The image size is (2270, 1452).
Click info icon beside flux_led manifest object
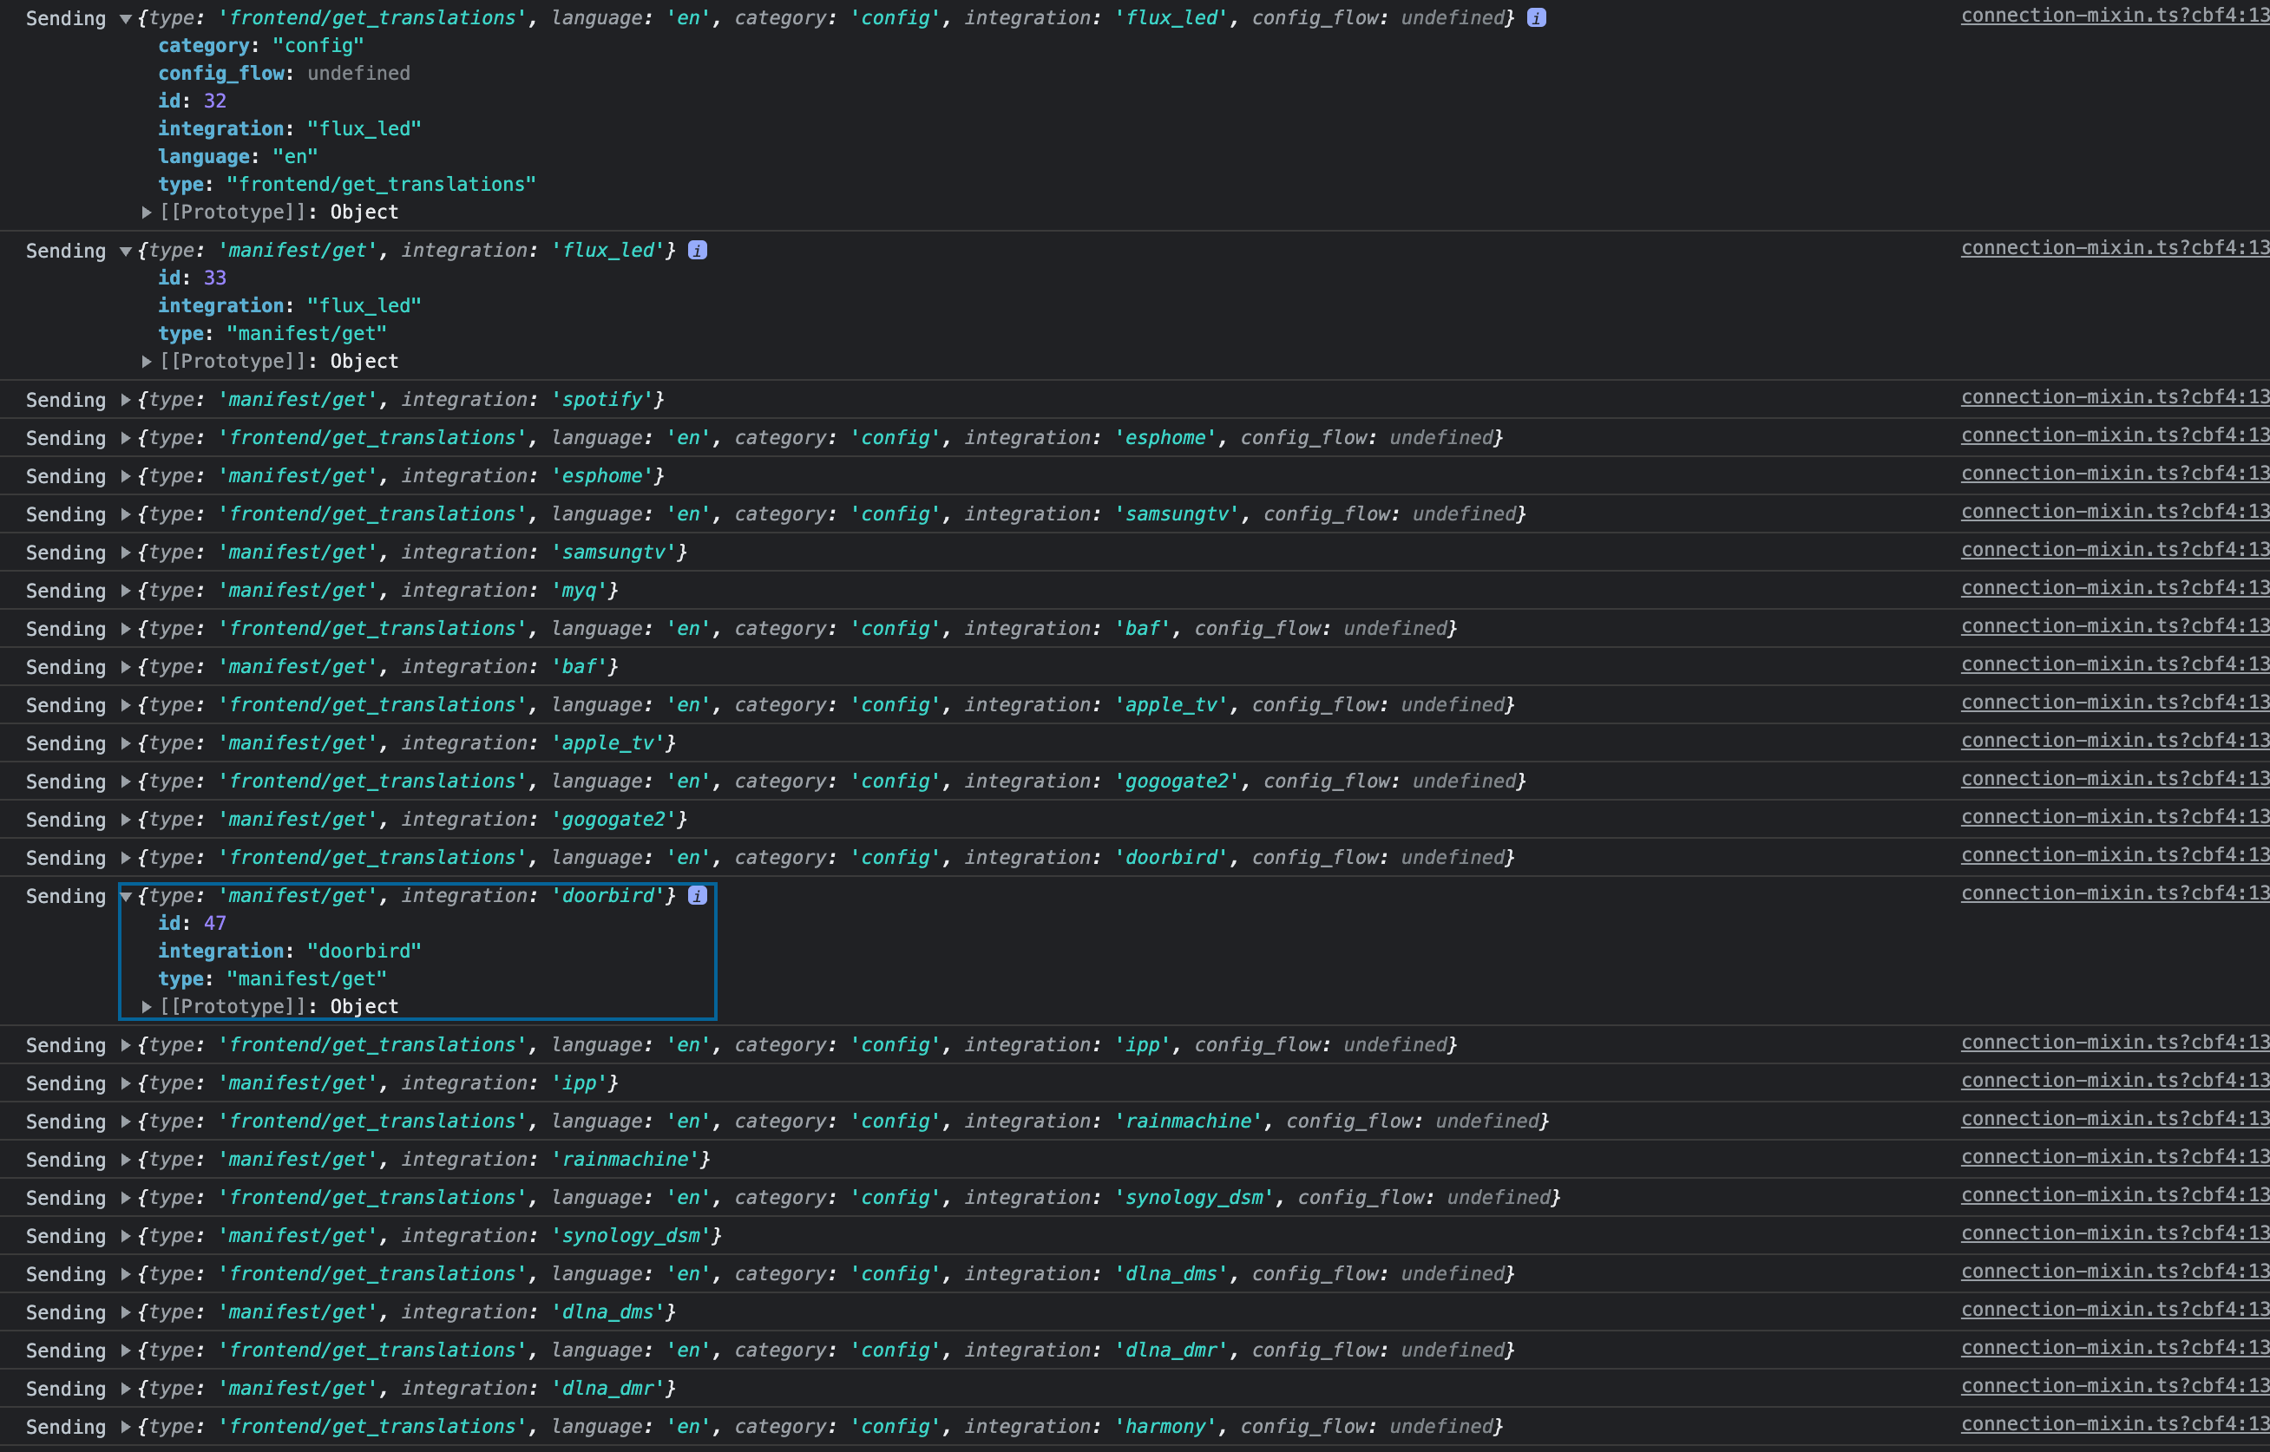coord(697,251)
